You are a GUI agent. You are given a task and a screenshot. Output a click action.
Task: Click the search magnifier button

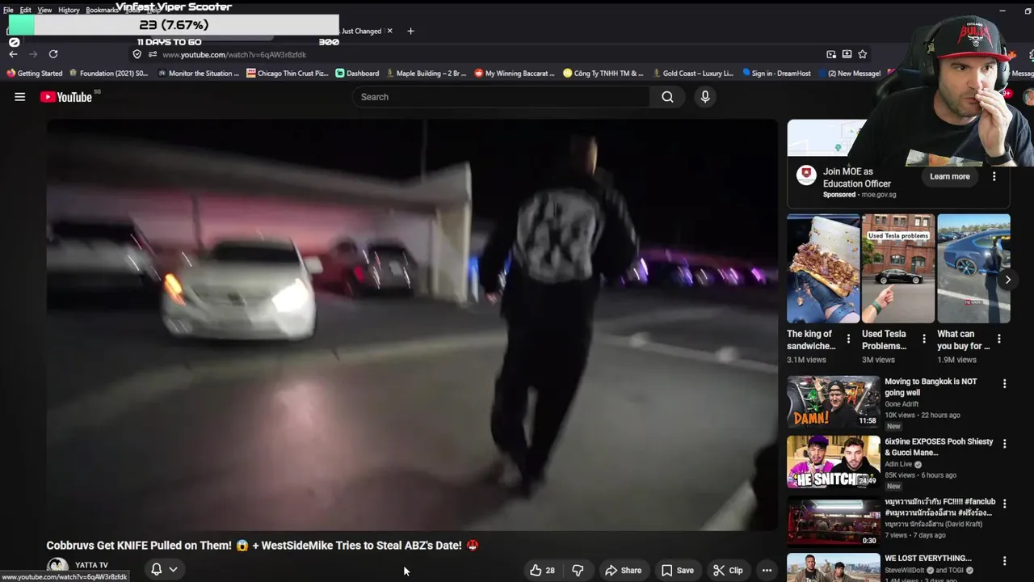[x=667, y=97]
